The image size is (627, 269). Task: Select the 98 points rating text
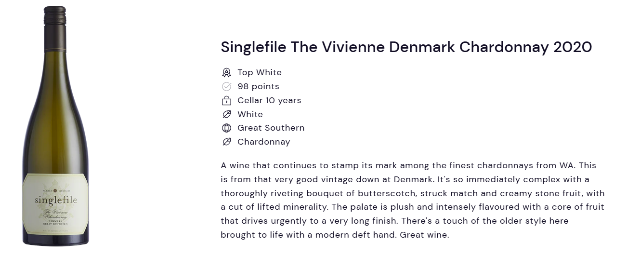258,86
